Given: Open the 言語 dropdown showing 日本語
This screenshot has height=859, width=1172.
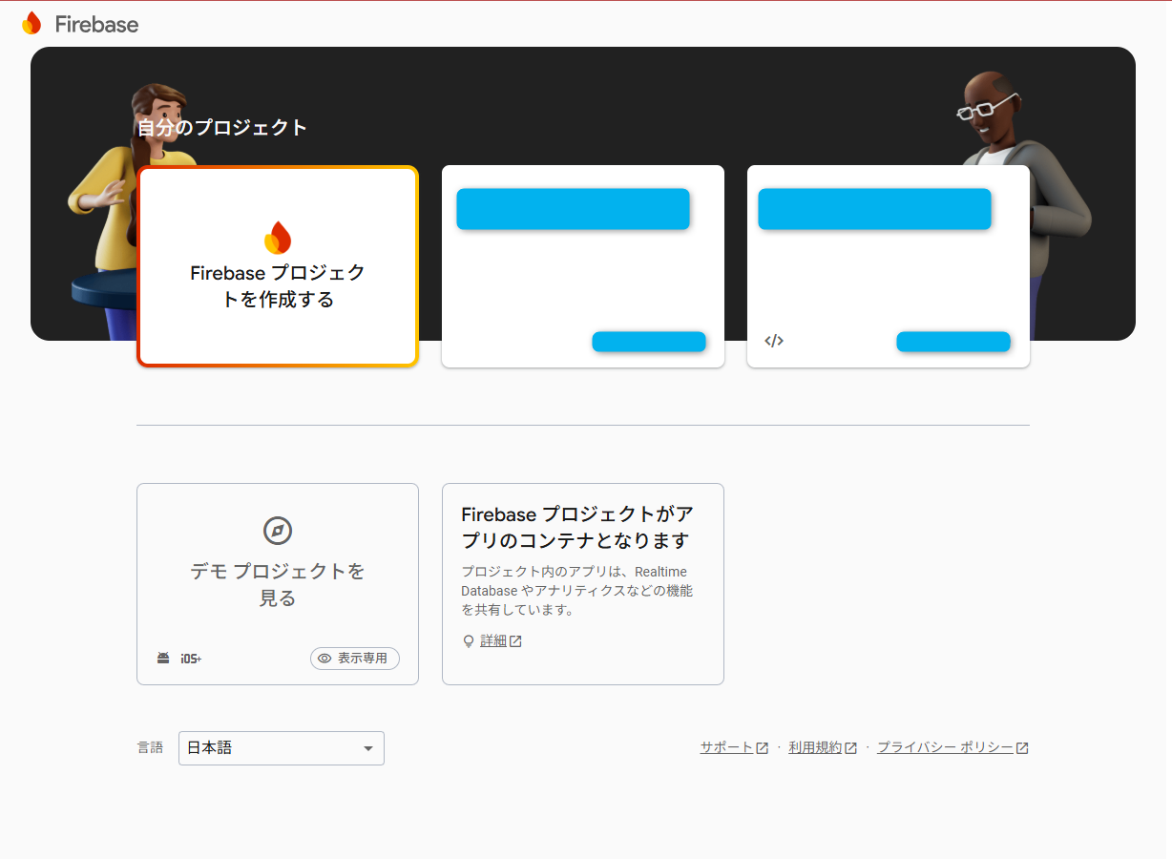Looking at the screenshot, I should (282, 748).
